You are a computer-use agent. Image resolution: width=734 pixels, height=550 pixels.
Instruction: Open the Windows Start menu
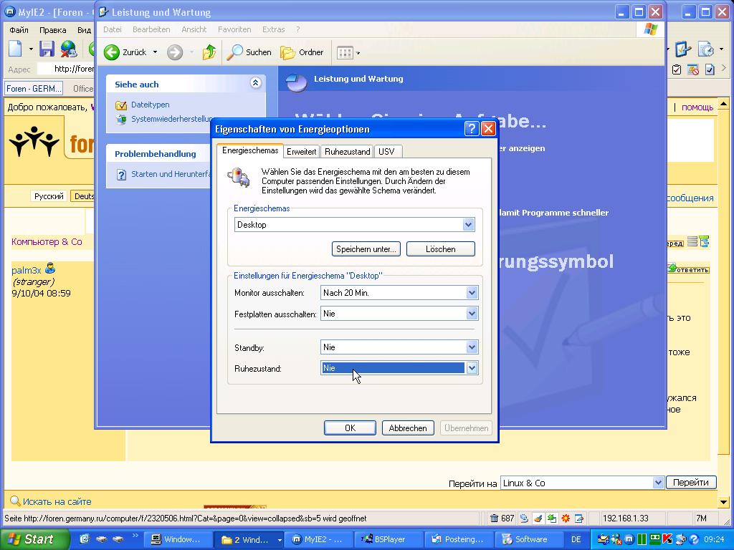tap(32, 539)
